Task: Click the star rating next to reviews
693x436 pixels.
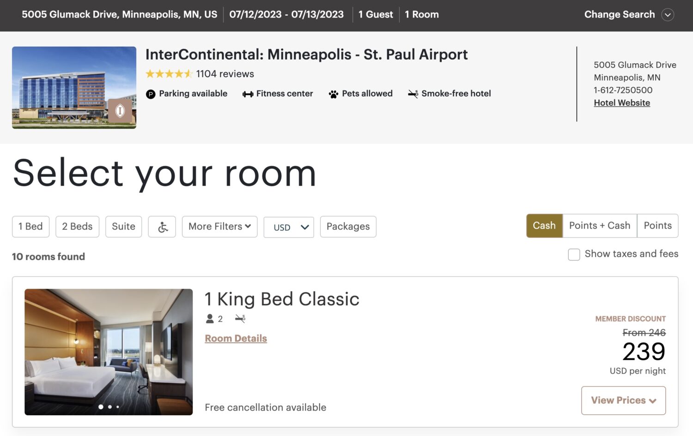Action: (x=170, y=73)
